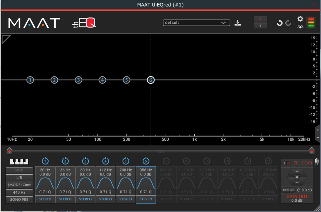321x212 pixels.
Task: Click the center grip of range slider
Action: tap(161, 152)
